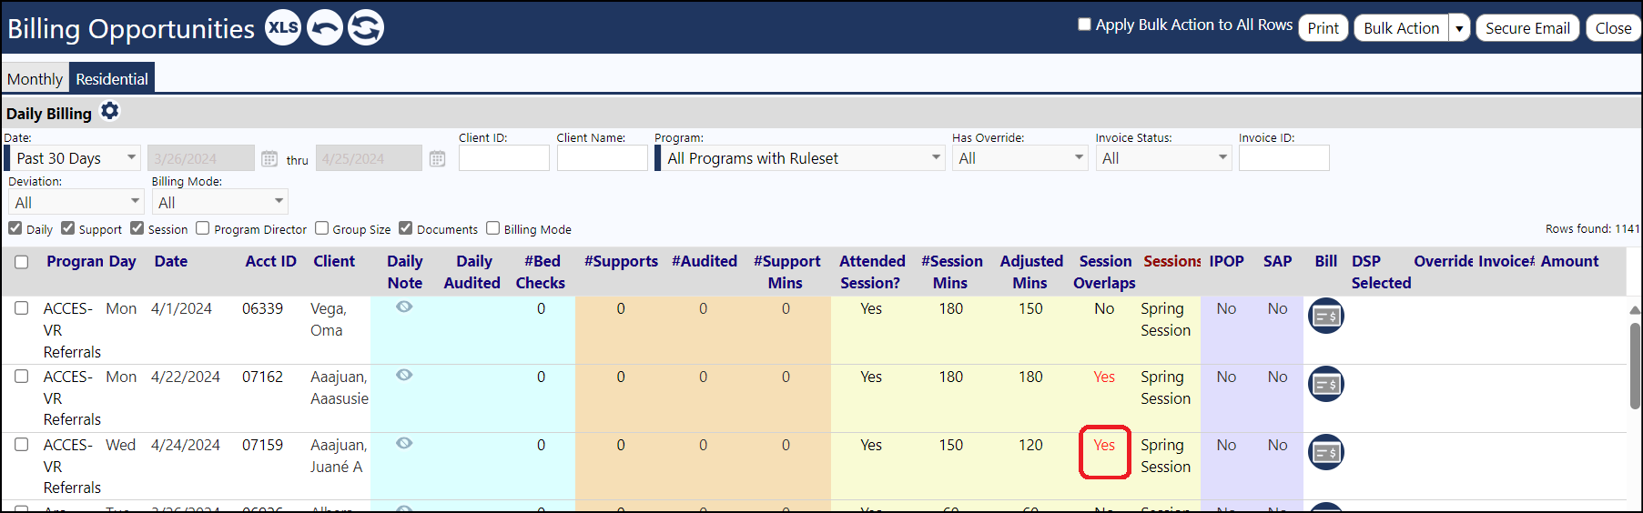This screenshot has height=513, width=1643.
Task: Switch to the Residential tab
Action: [x=112, y=78]
